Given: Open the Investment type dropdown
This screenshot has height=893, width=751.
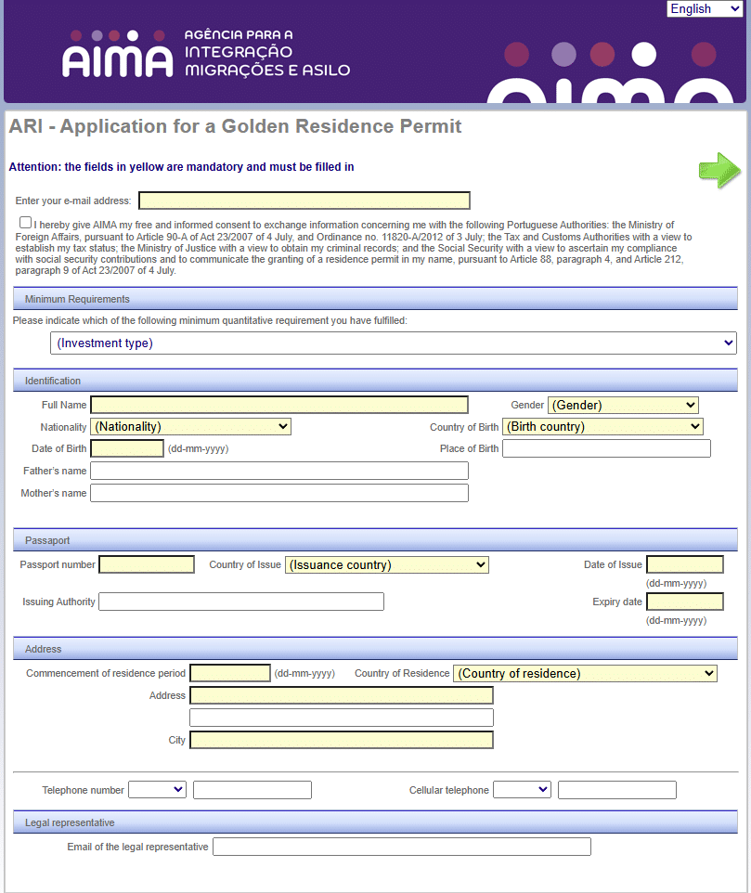Looking at the screenshot, I should [x=394, y=343].
